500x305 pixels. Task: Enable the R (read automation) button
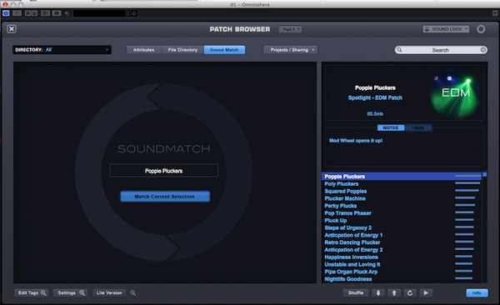click(27, 13)
